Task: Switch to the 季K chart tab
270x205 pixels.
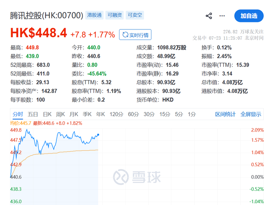Action: pos(87,114)
